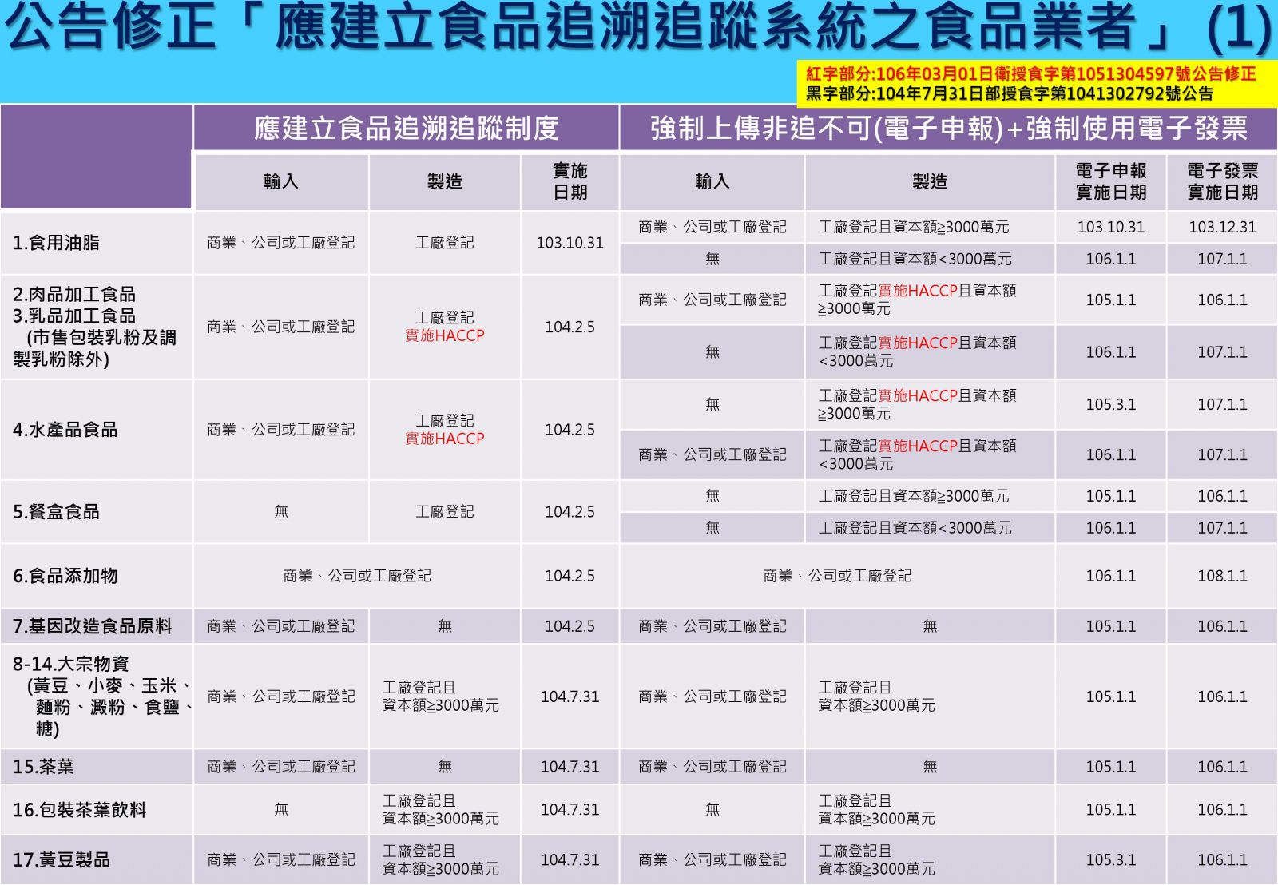Click 104.2.5 date in 食品添加物 row

click(570, 576)
